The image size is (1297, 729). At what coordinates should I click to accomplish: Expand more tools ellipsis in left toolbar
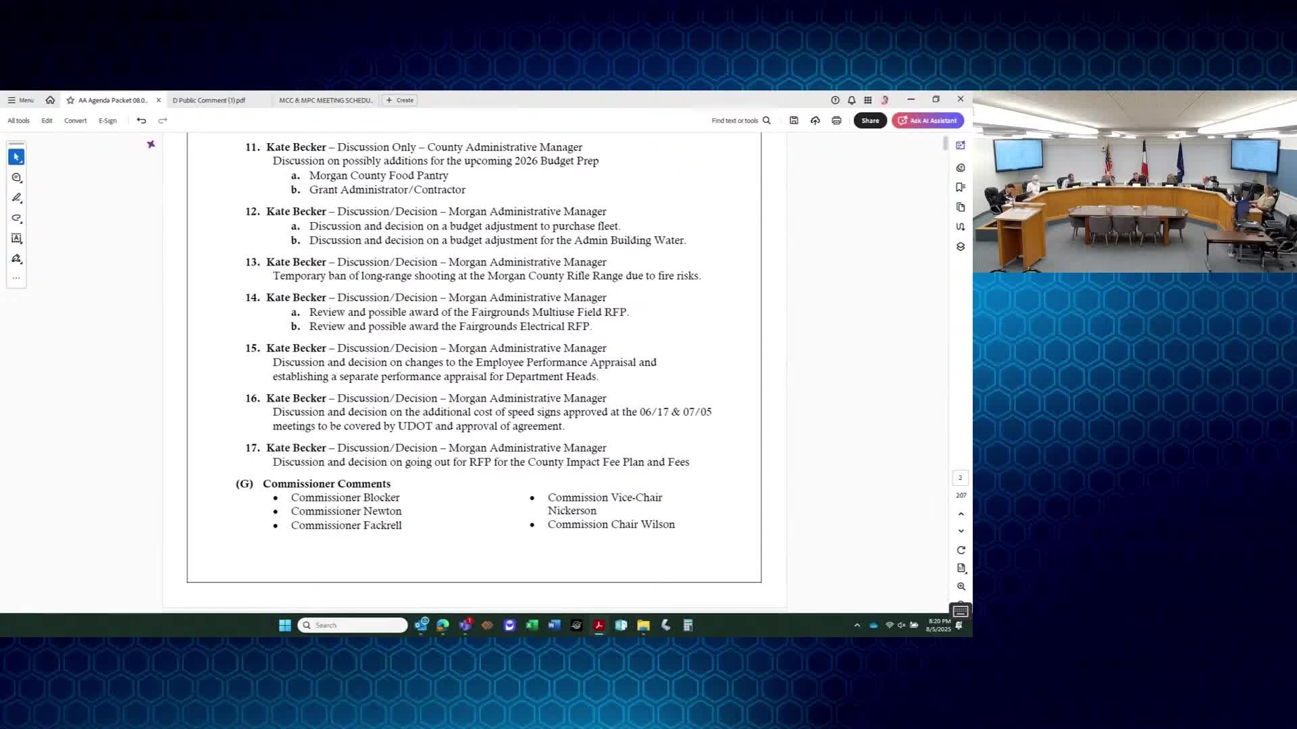point(16,278)
